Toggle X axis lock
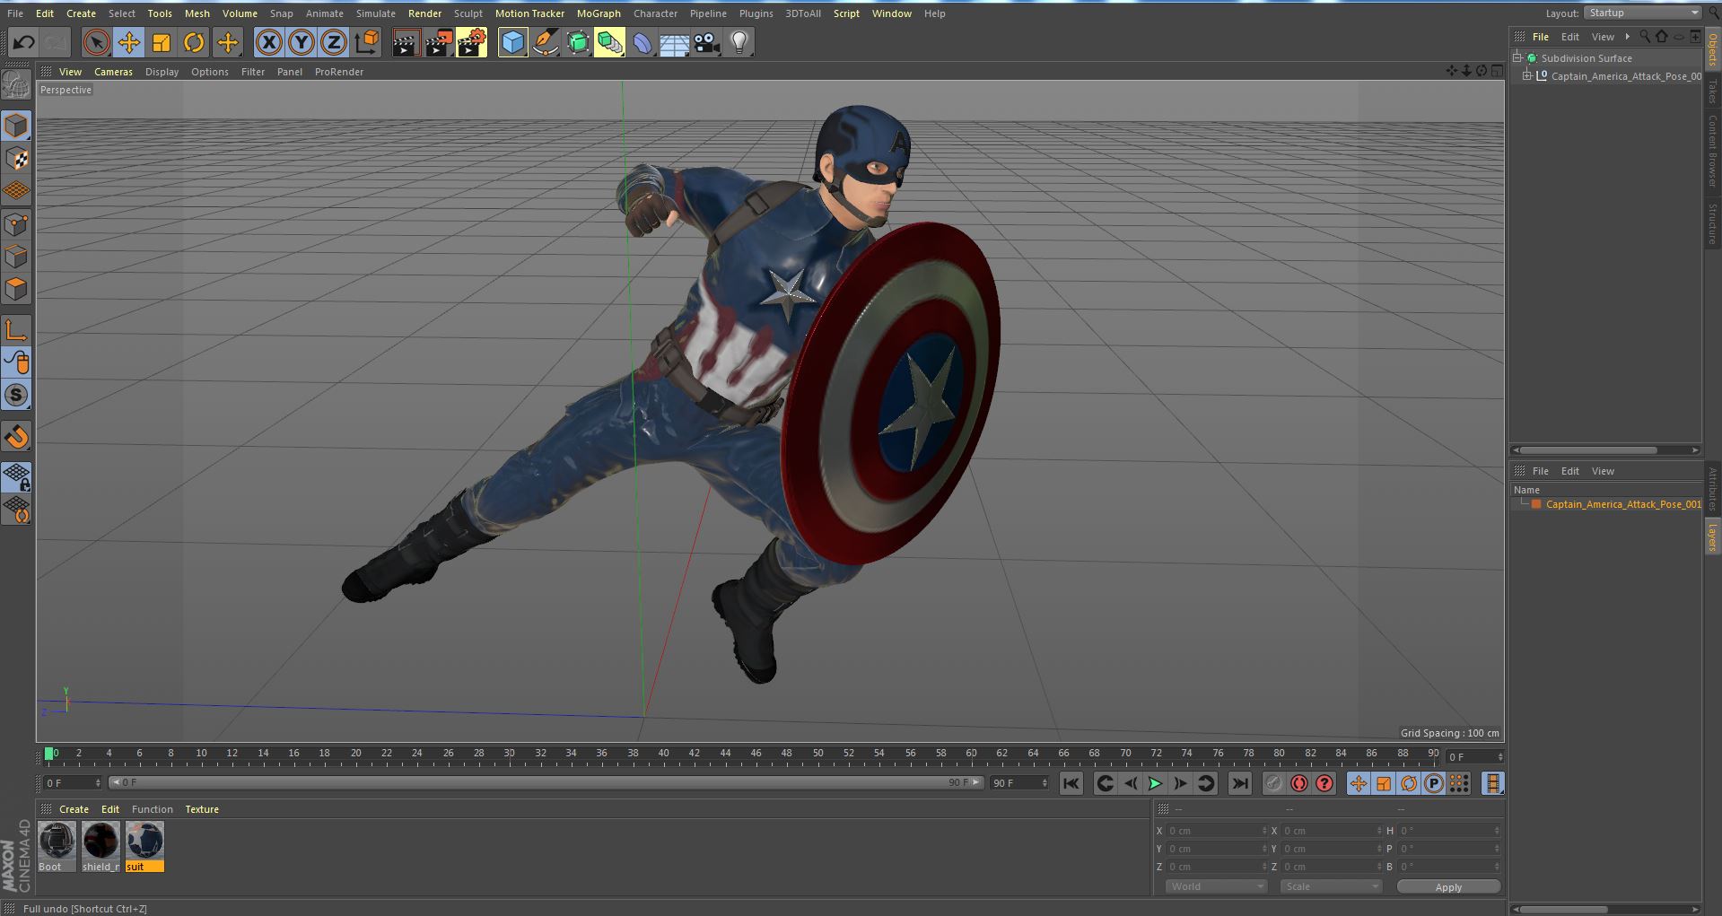Screen dimensions: 1722x916 (x=268, y=42)
